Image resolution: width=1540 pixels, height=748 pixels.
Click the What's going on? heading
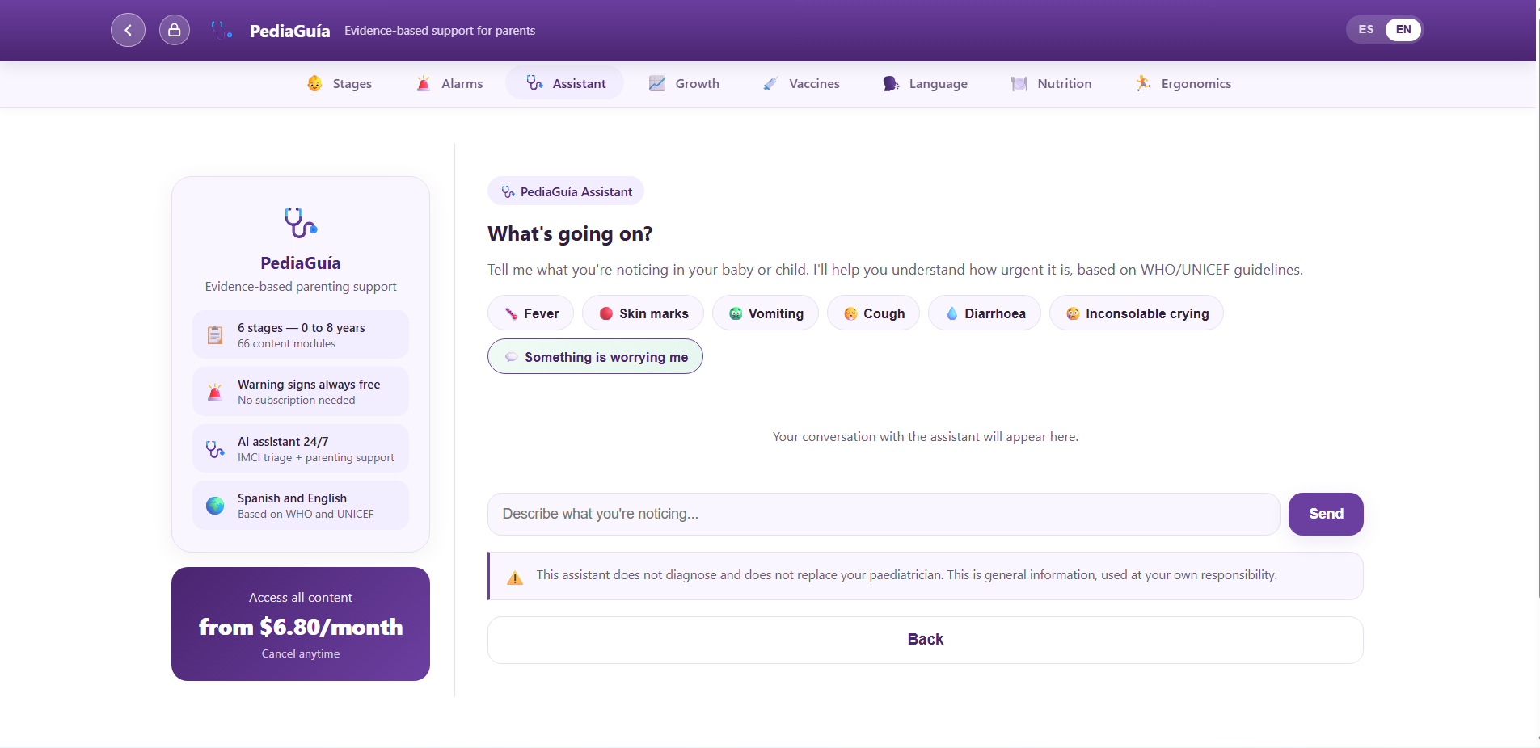pos(570,234)
